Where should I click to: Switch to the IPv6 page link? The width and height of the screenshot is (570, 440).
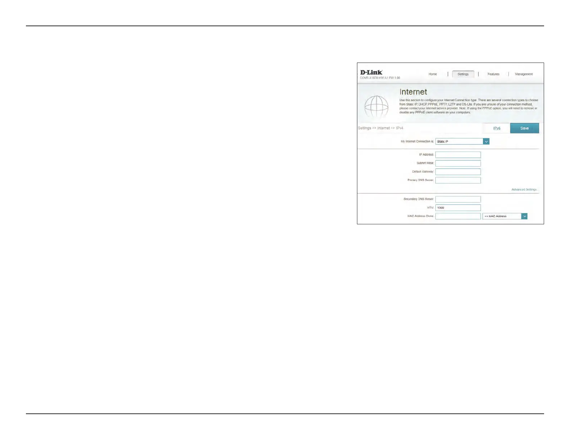click(x=497, y=128)
